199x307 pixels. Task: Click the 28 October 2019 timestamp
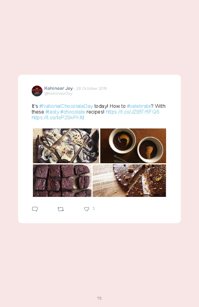(x=91, y=88)
